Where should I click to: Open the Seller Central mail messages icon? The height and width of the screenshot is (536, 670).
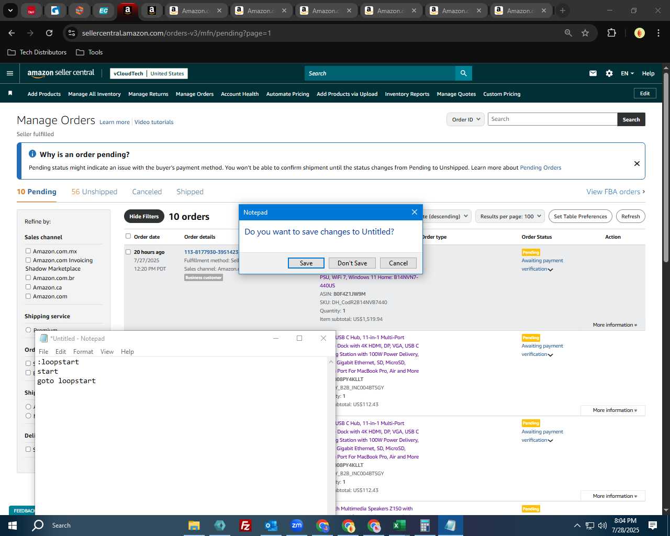[x=593, y=73]
